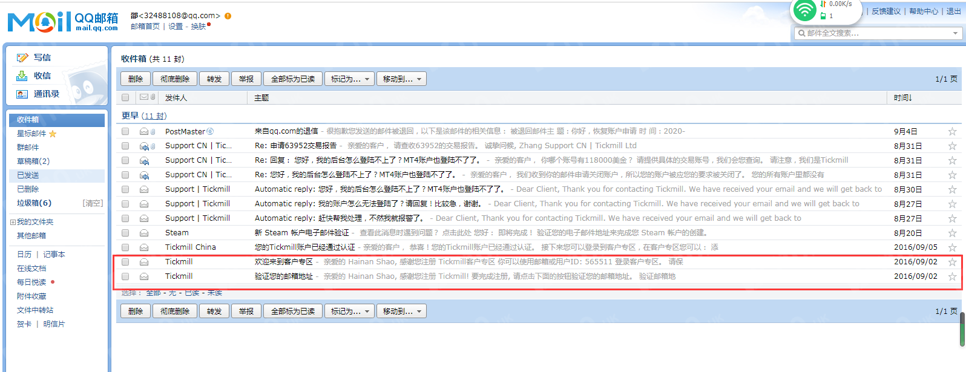Click the envelope icon on the Steam row

pos(144,233)
